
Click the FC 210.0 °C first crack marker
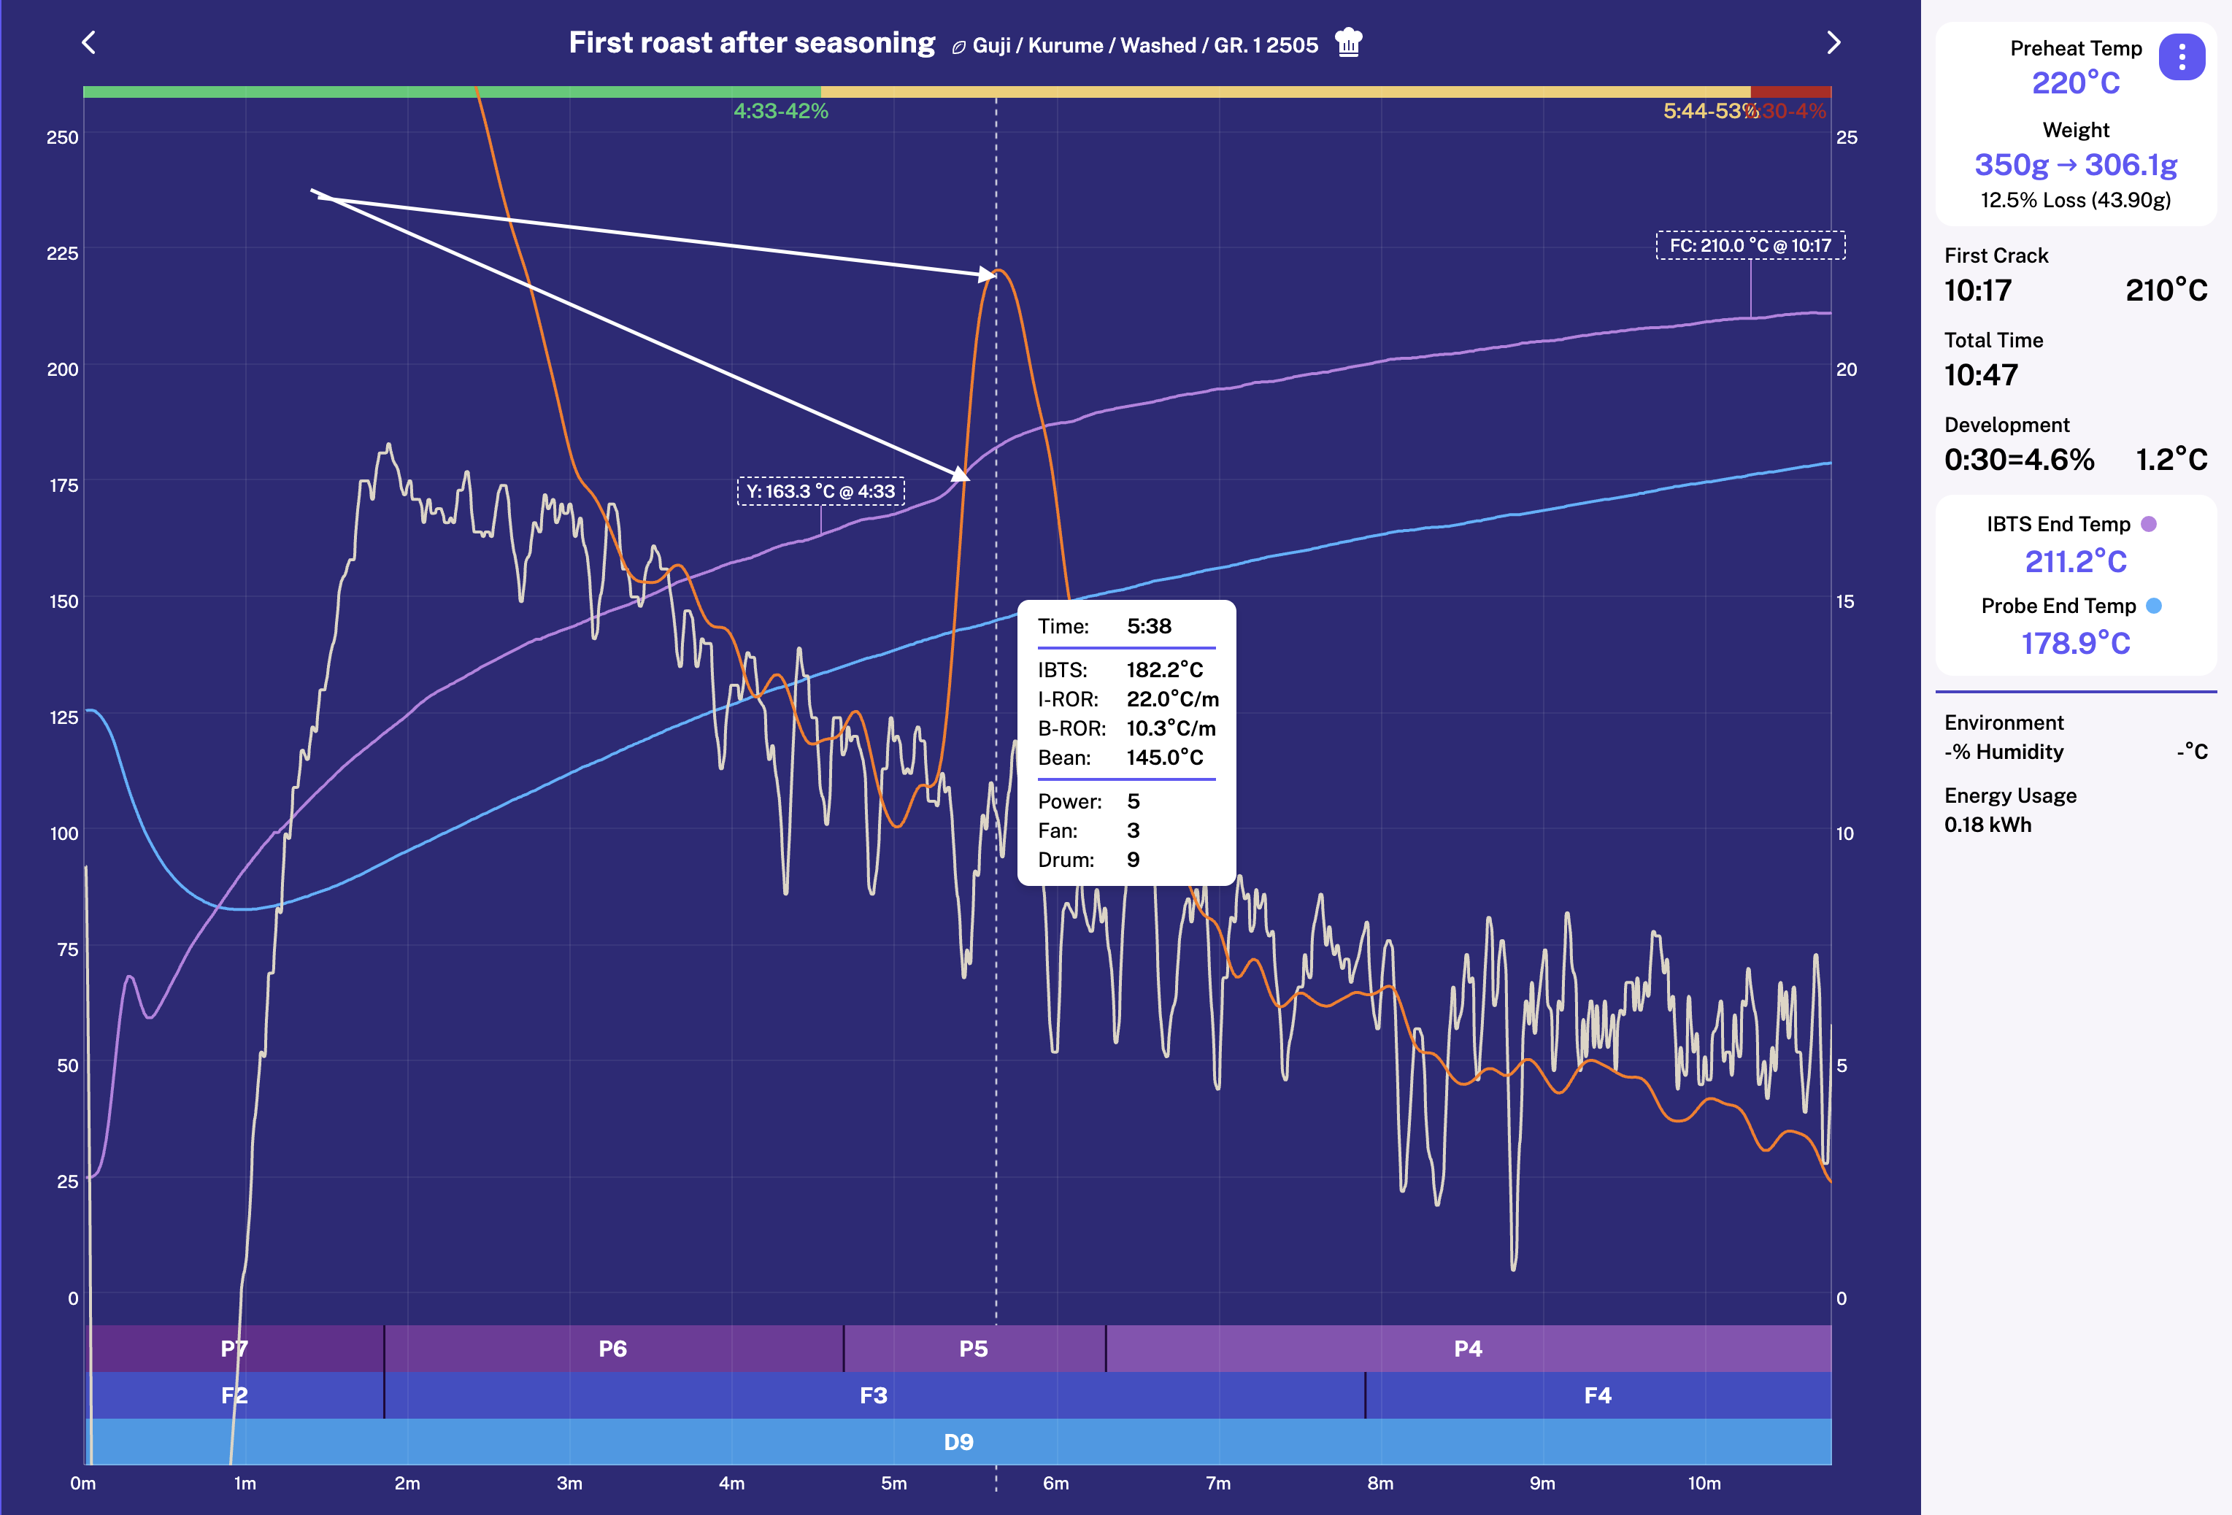pyautogui.click(x=1750, y=246)
